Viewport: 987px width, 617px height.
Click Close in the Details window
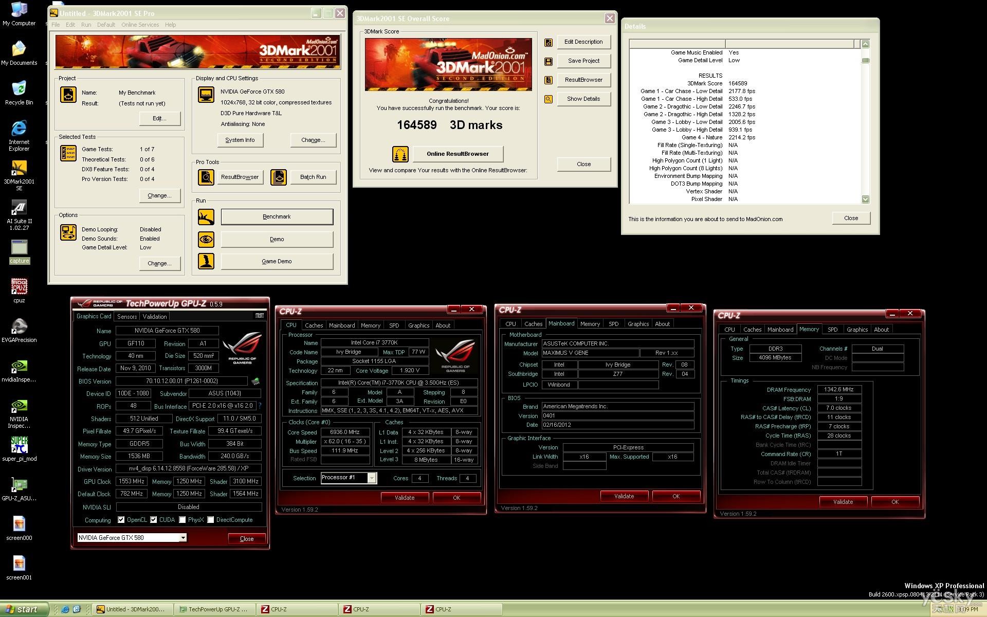[851, 218]
